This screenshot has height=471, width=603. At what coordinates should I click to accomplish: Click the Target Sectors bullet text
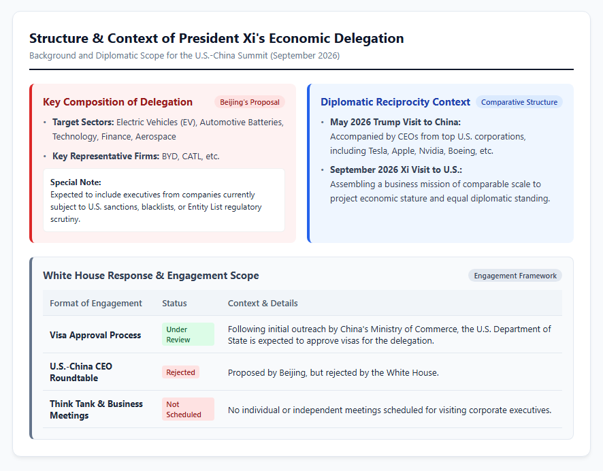(168, 129)
